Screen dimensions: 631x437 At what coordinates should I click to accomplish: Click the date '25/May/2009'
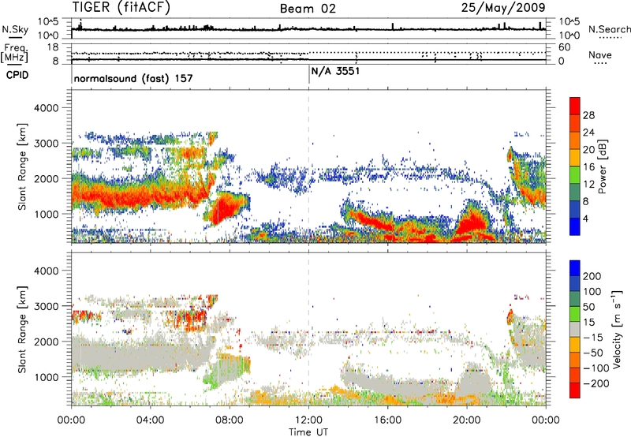click(503, 7)
